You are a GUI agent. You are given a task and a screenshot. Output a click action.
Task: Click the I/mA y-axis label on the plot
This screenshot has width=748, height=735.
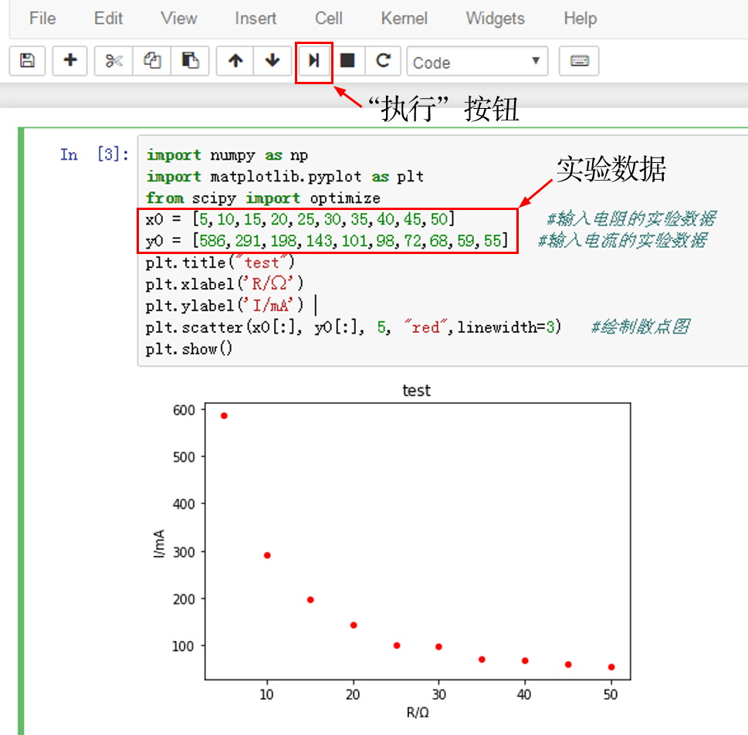click(x=159, y=544)
